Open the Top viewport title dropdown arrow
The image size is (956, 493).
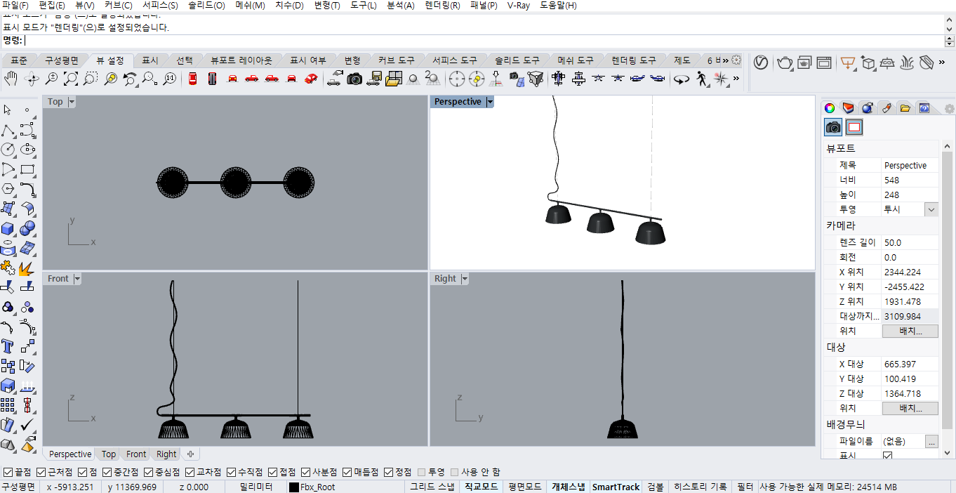pos(72,102)
